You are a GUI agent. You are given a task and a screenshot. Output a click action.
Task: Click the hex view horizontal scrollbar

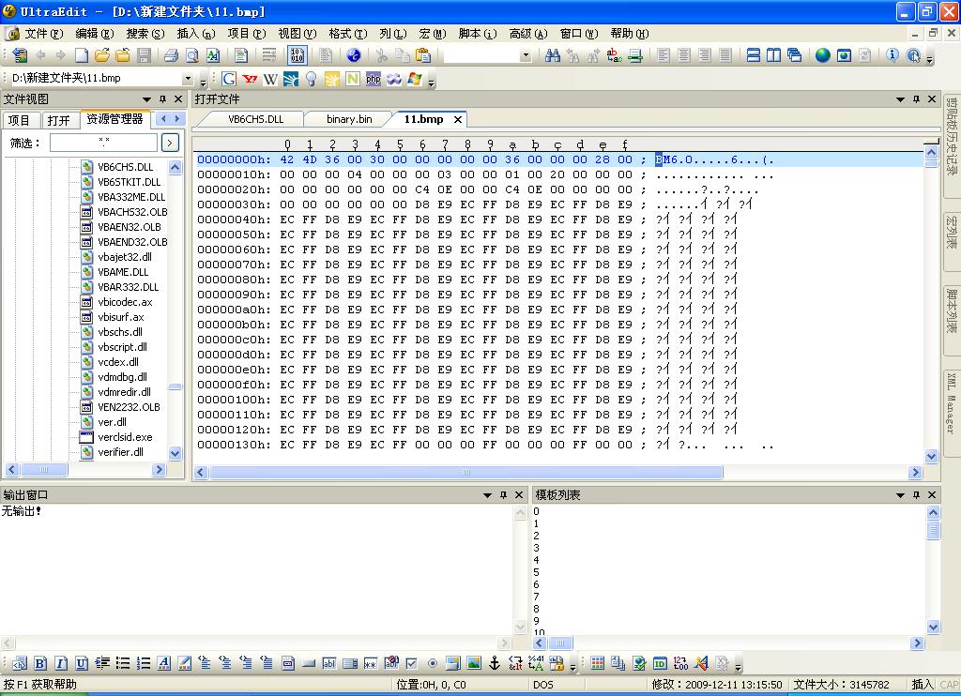(x=465, y=472)
